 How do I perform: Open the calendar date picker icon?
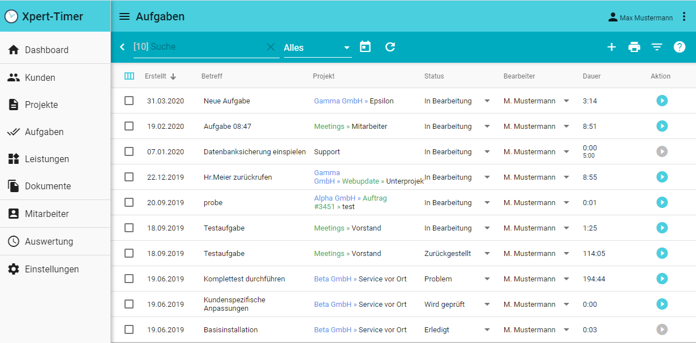[366, 47]
